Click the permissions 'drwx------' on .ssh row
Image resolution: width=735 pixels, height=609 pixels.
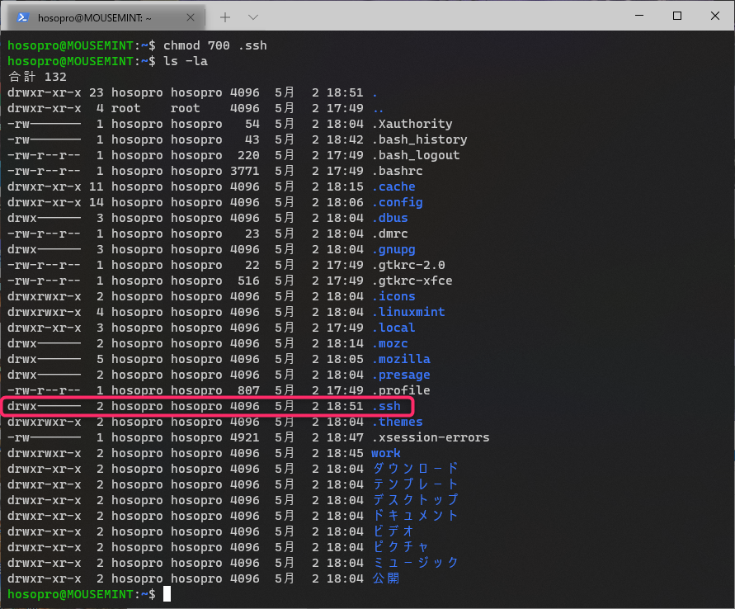click(x=44, y=406)
